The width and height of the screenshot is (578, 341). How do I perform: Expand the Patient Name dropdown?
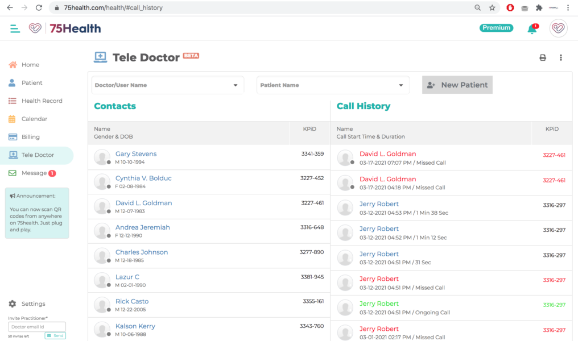pyautogui.click(x=333, y=85)
